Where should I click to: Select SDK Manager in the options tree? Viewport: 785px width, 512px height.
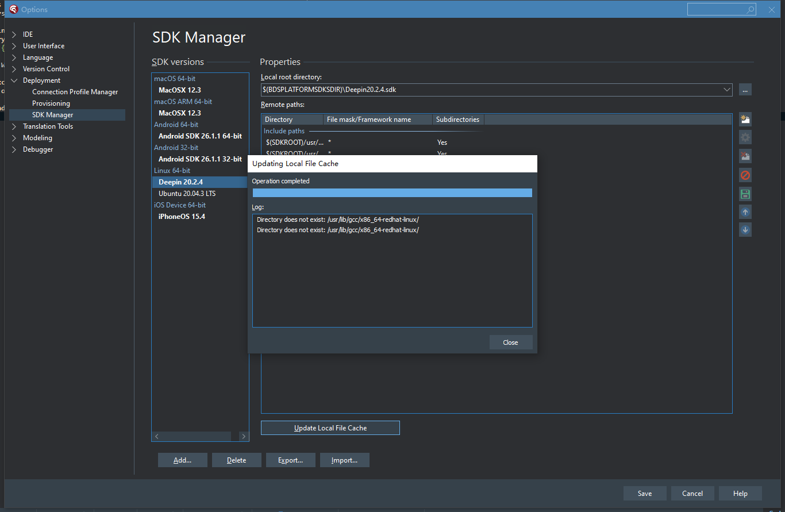coord(67,115)
